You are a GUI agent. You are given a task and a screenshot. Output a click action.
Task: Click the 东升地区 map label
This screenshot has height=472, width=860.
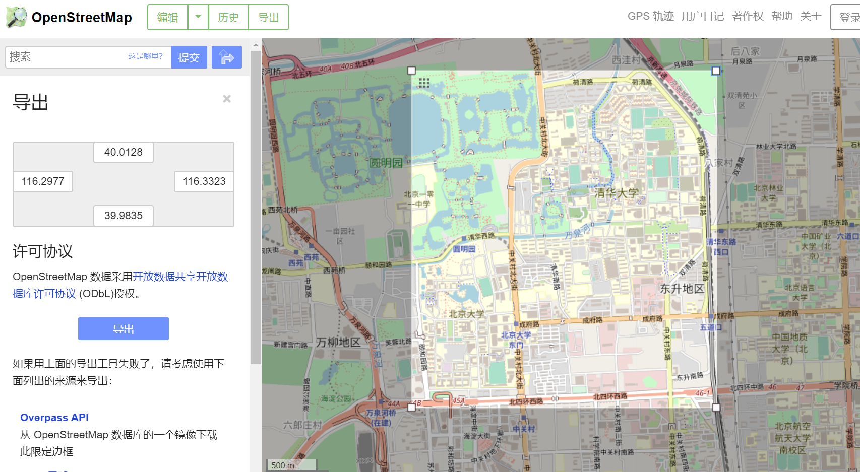pos(682,289)
